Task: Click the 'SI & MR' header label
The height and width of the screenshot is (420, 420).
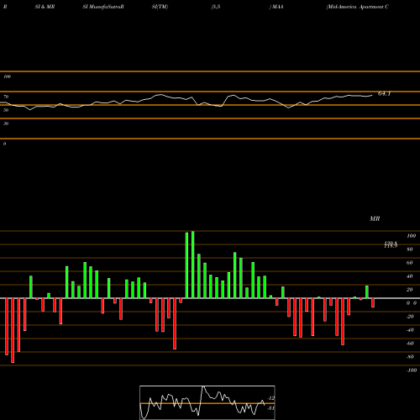Action: click(x=45, y=7)
